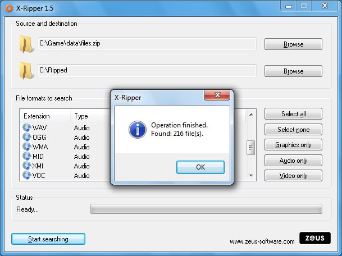
Task: Click the OGG format audio icon
Action: click(26, 137)
